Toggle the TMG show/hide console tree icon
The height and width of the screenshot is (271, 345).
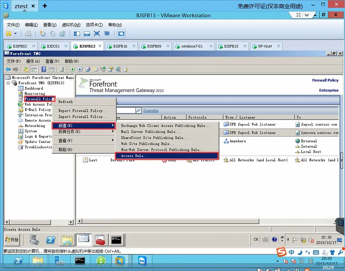(x=34, y=69)
